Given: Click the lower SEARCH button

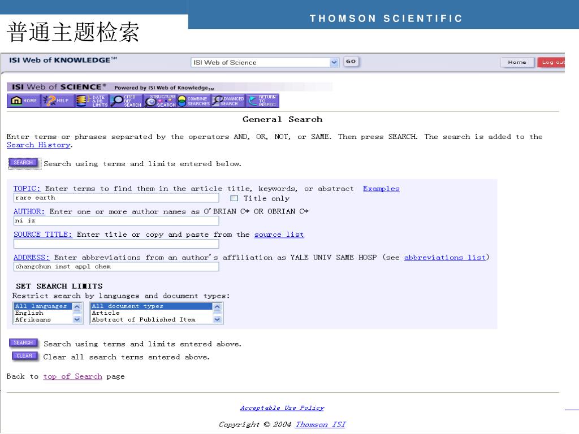Looking at the screenshot, I should (23, 343).
